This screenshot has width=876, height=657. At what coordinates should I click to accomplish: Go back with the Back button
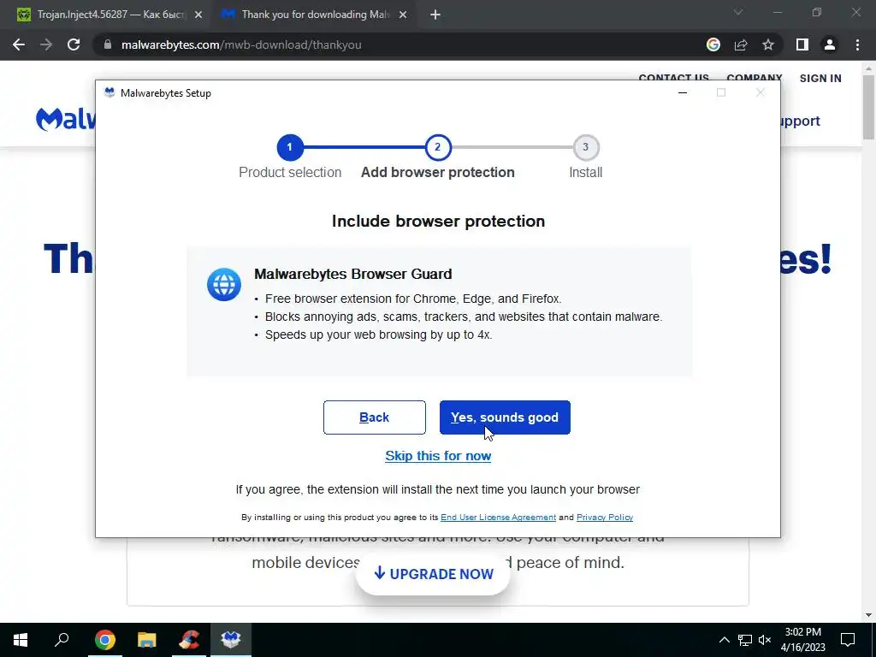pos(375,417)
